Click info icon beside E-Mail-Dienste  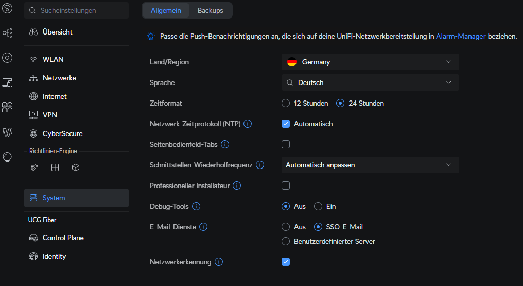click(203, 227)
